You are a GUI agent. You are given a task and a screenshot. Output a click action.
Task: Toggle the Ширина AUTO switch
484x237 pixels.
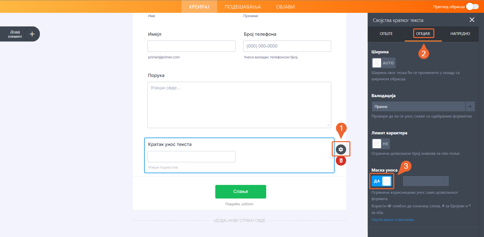[x=383, y=63]
